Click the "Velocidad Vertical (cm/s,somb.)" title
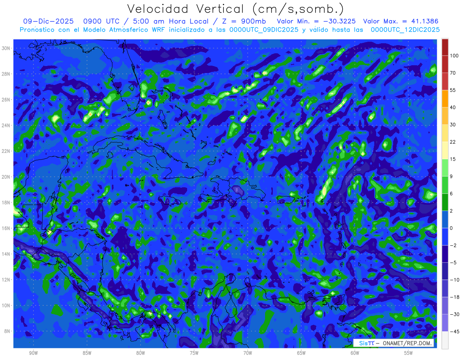The image size is (463, 358). (x=235, y=9)
